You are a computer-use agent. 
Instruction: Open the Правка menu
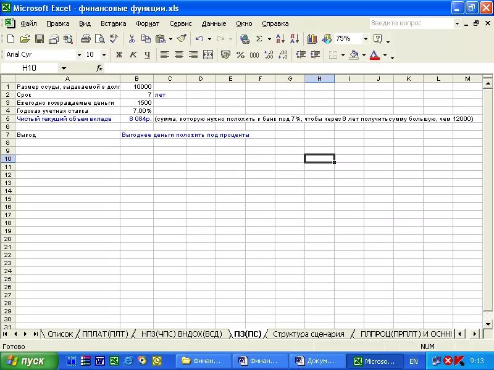coord(58,23)
